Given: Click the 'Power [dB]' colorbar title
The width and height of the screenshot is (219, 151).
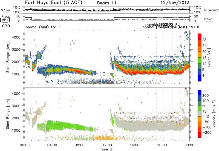Looking at the screenshot, I should click(x=209, y=58).
